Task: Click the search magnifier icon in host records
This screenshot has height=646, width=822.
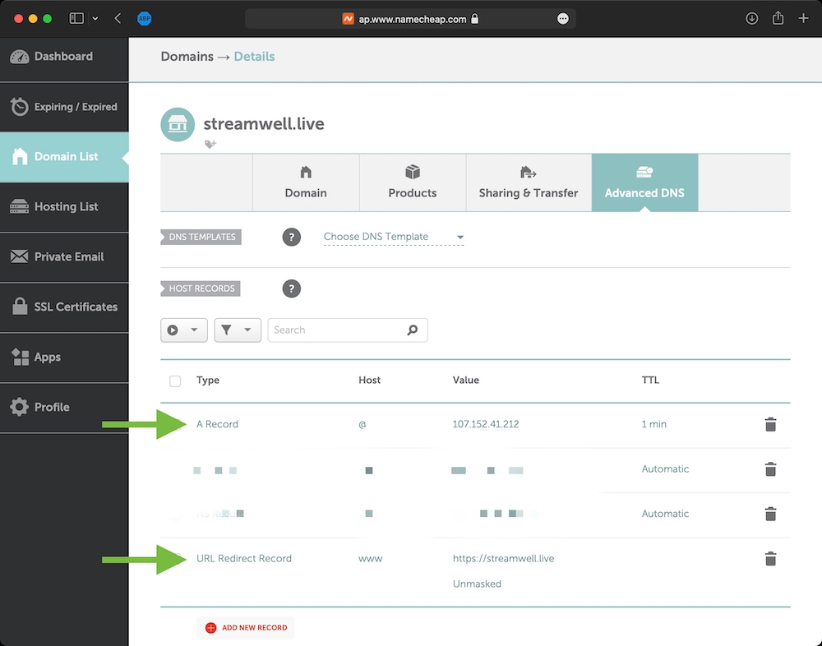Action: [413, 330]
